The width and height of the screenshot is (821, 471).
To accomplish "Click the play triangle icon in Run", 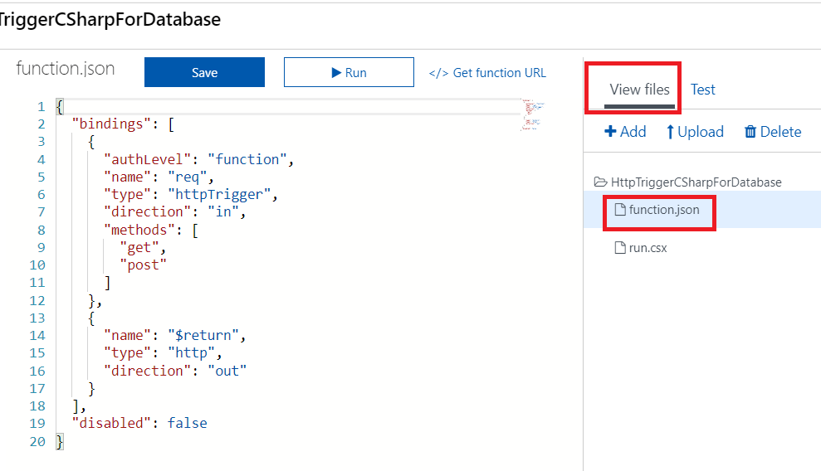I will tap(336, 73).
